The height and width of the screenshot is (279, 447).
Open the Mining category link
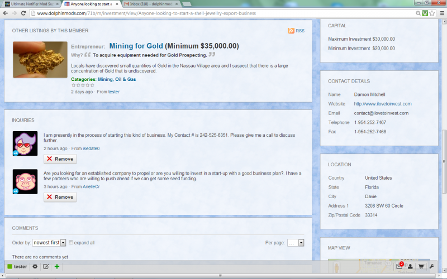tap(105, 79)
